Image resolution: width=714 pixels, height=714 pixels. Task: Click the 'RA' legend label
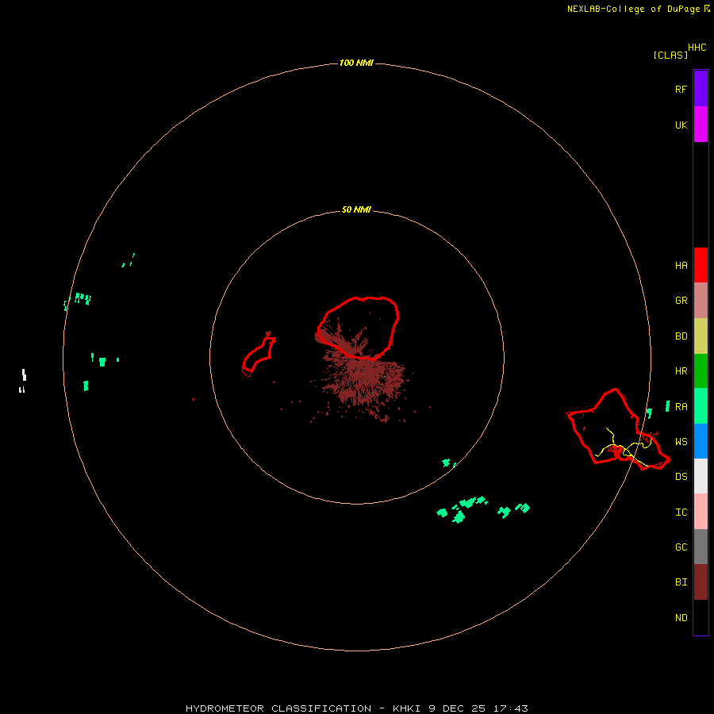(x=681, y=407)
